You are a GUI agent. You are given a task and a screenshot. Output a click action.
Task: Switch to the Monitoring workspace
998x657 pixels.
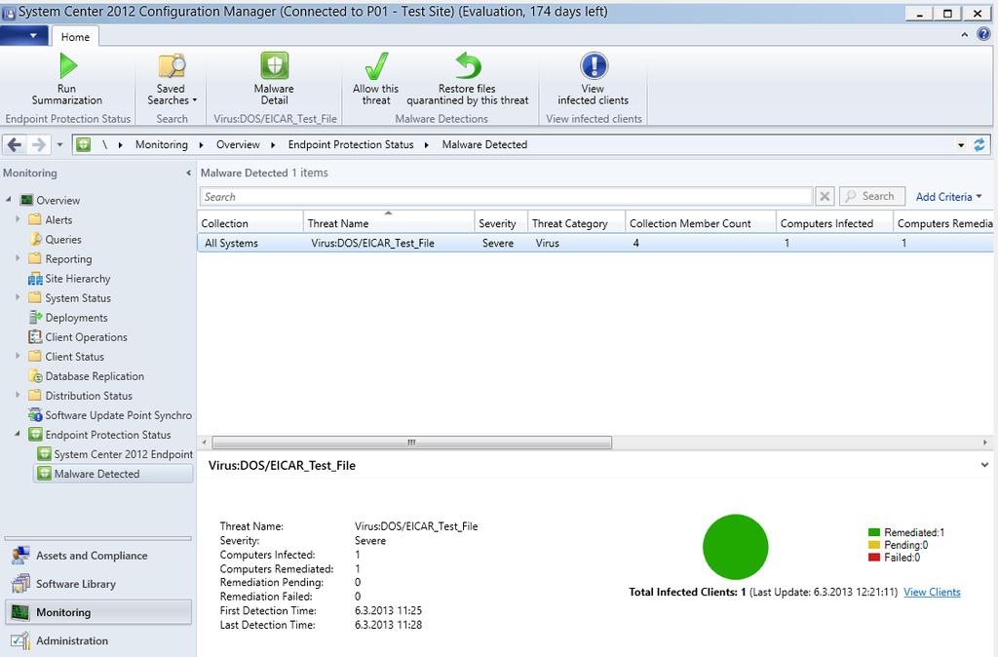point(98,612)
